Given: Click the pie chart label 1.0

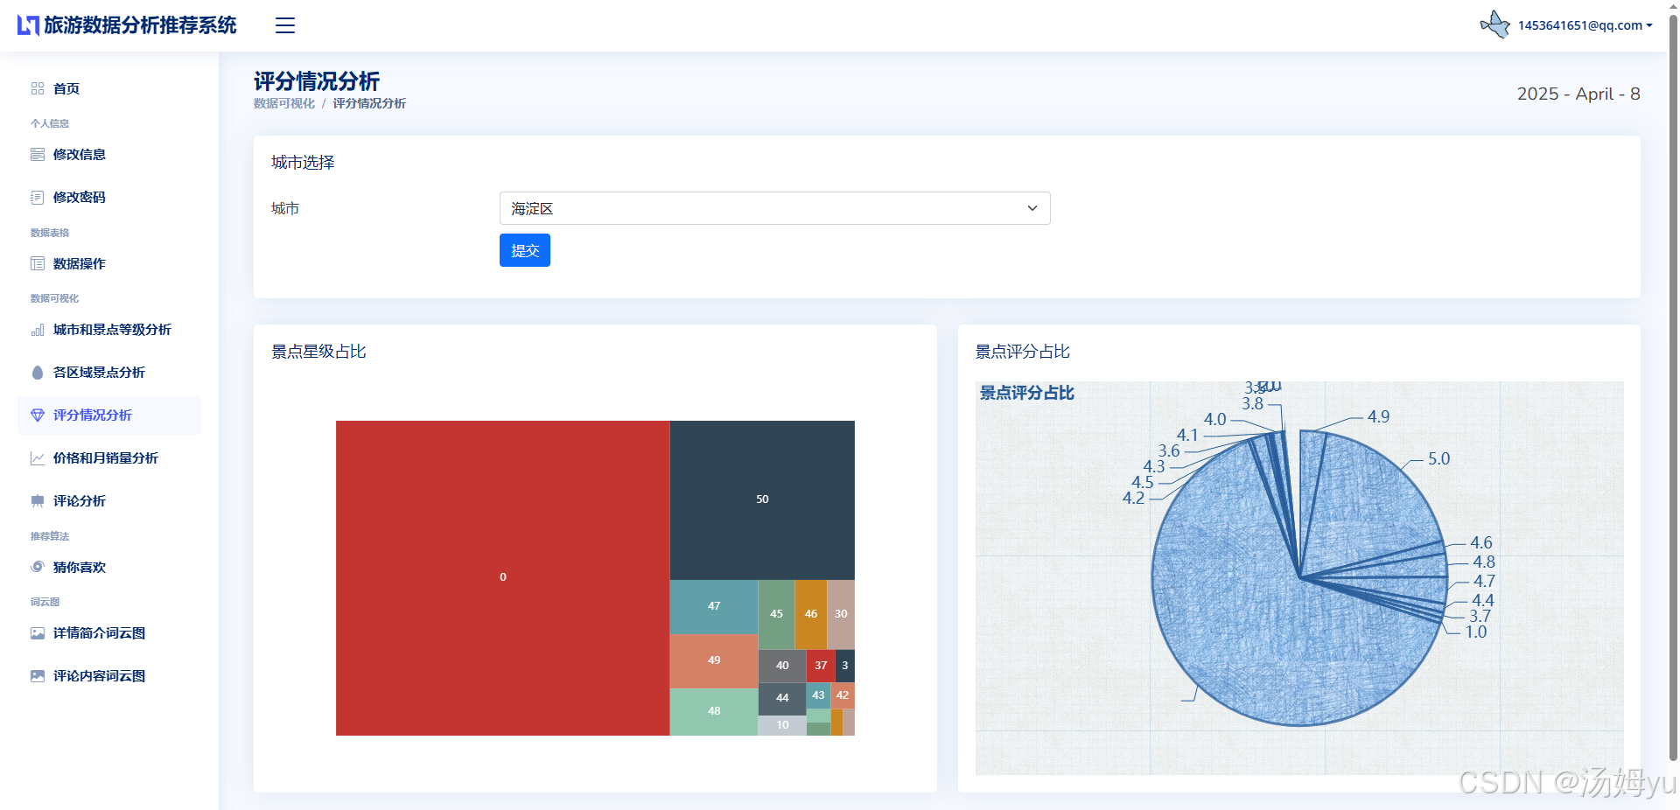Looking at the screenshot, I should 1476,632.
